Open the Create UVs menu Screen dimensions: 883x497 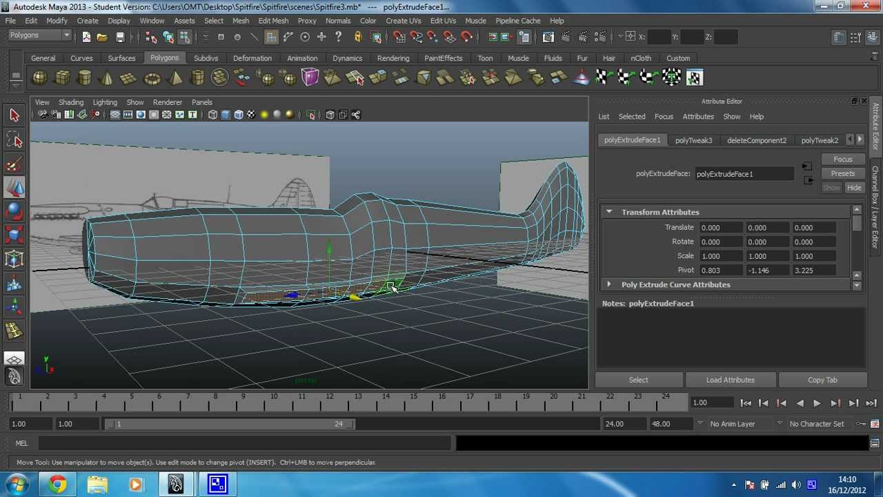(404, 21)
